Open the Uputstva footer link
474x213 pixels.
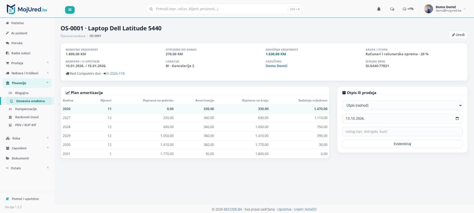pos(284,209)
